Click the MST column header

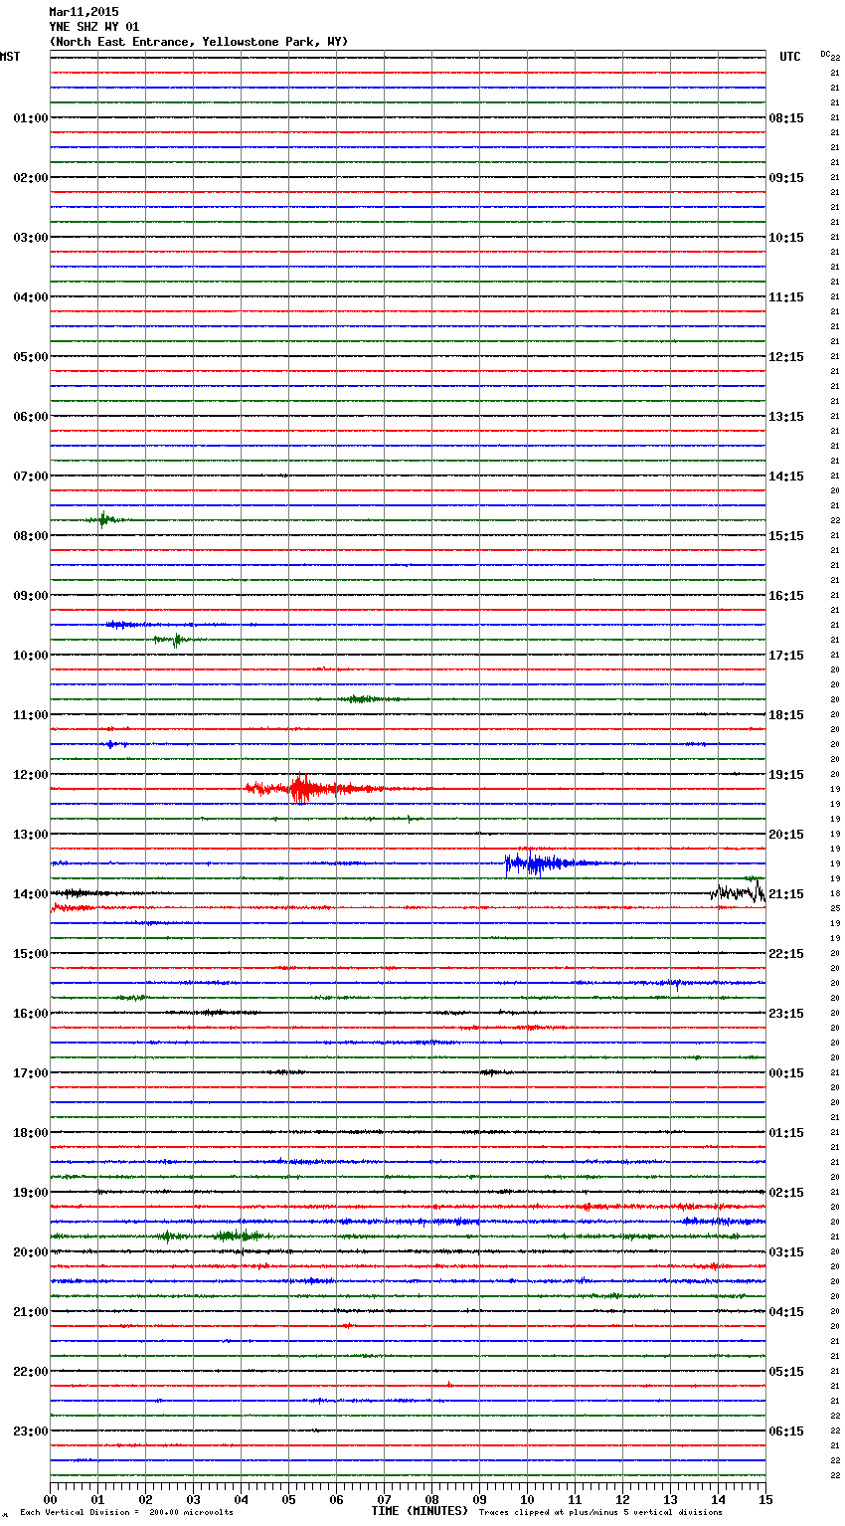pos(10,57)
